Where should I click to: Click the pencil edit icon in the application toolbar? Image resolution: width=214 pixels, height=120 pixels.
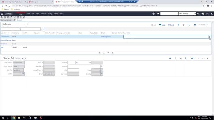(15, 17)
